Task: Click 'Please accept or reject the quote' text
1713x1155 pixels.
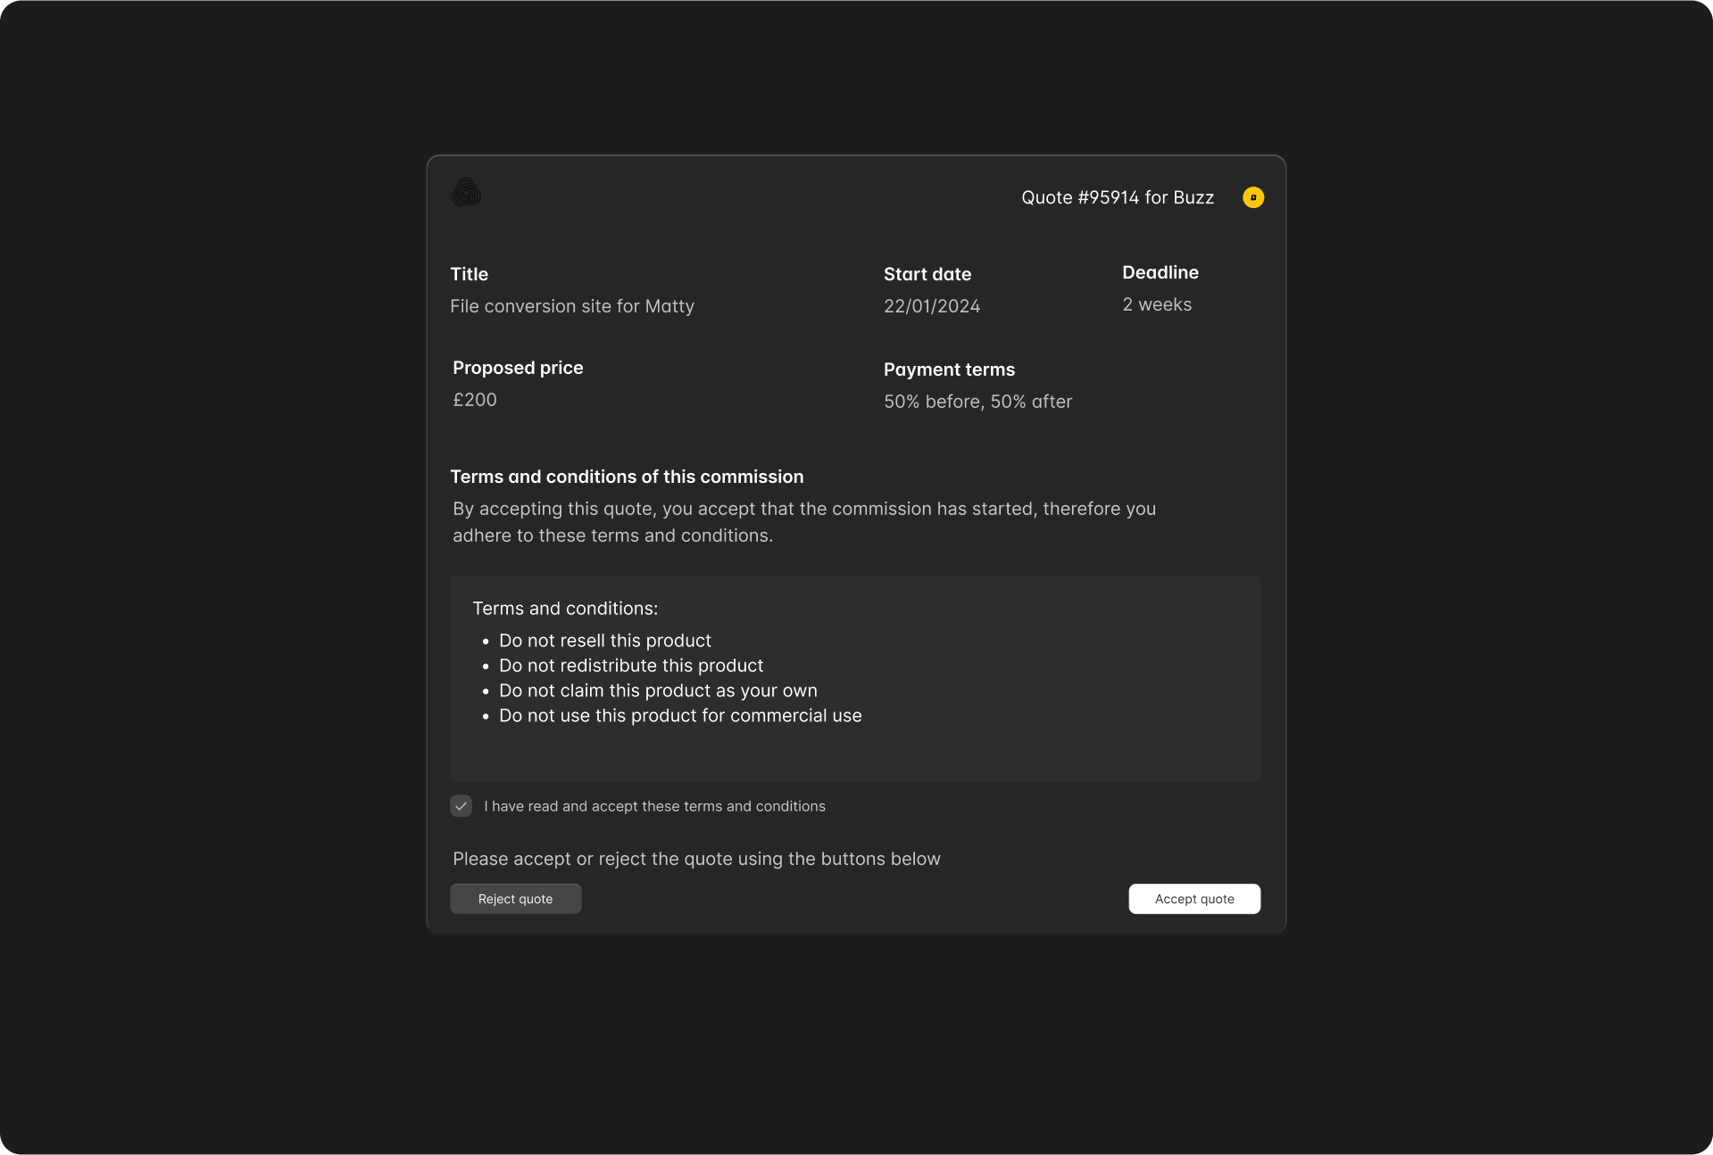Action: [x=696, y=859]
